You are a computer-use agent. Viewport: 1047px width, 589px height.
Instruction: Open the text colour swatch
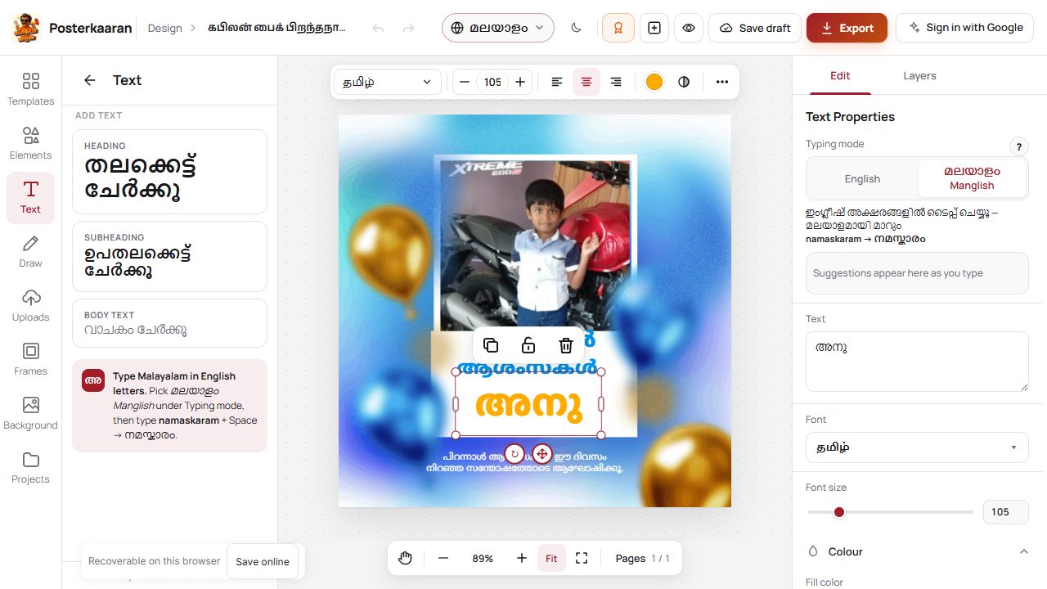(654, 82)
